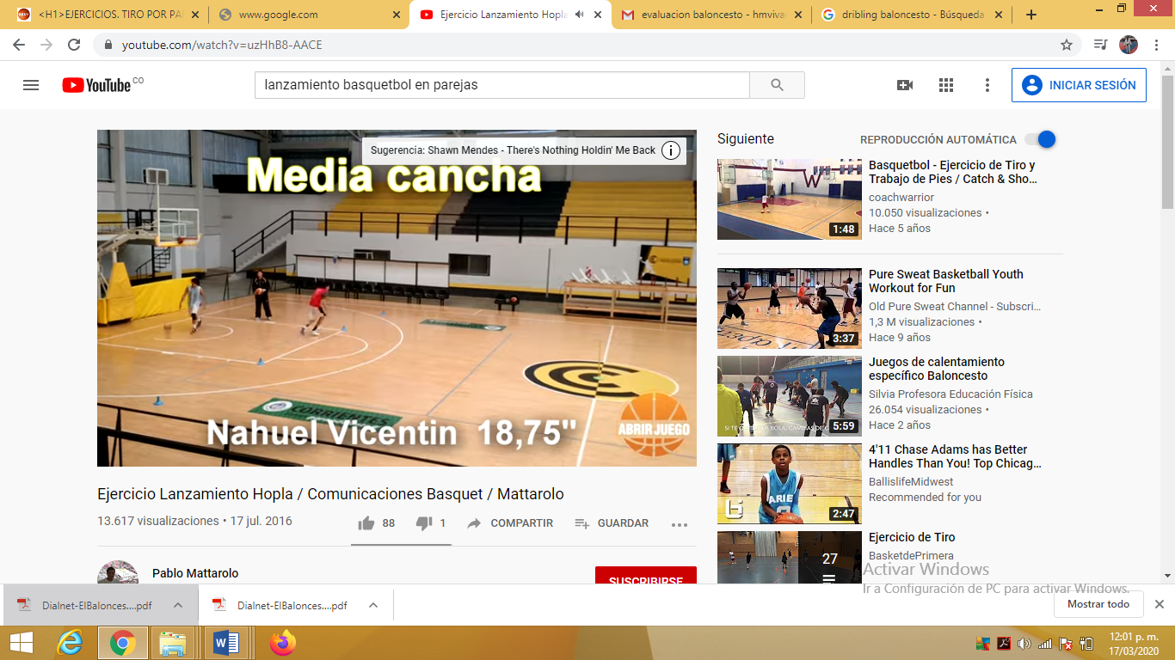
Task: Switch to evaluacion baloncesto Gmail tab
Action: point(711,15)
